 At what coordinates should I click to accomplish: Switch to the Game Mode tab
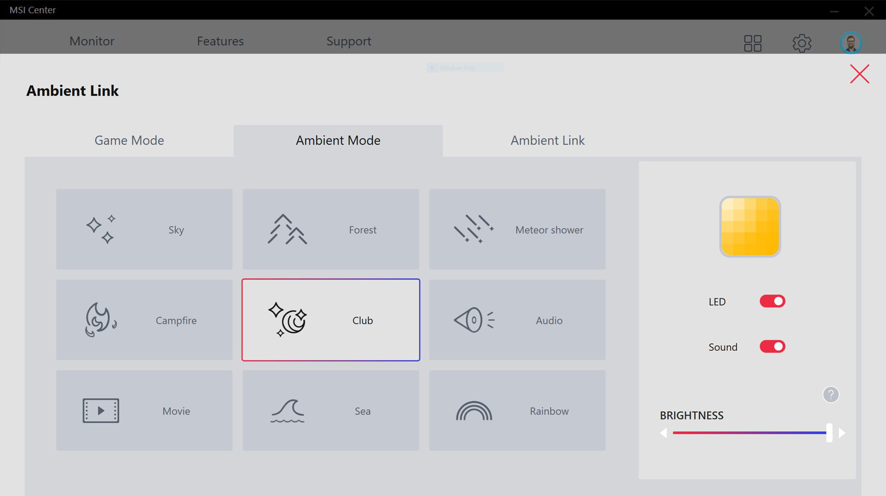(x=129, y=140)
